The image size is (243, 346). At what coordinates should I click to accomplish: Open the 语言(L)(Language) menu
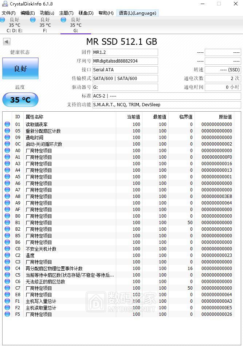[137, 13]
